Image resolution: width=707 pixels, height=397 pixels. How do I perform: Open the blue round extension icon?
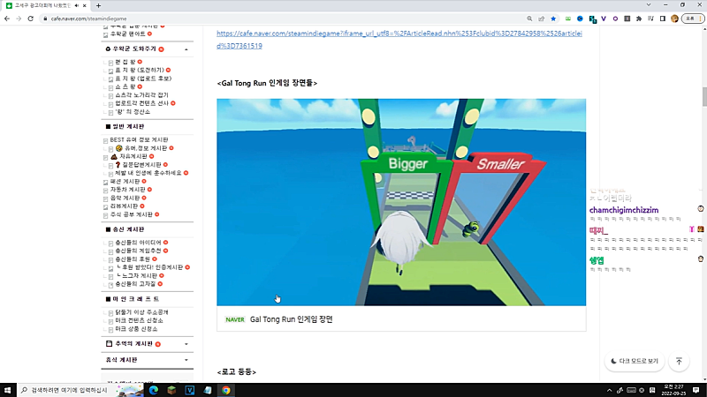[x=580, y=19]
